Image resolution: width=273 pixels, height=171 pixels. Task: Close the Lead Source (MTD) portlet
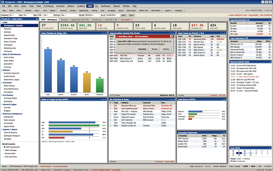[x=225, y=100]
